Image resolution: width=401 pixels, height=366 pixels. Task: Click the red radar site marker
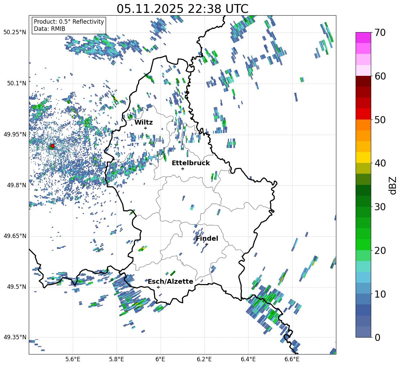click(x=52, y=146)
